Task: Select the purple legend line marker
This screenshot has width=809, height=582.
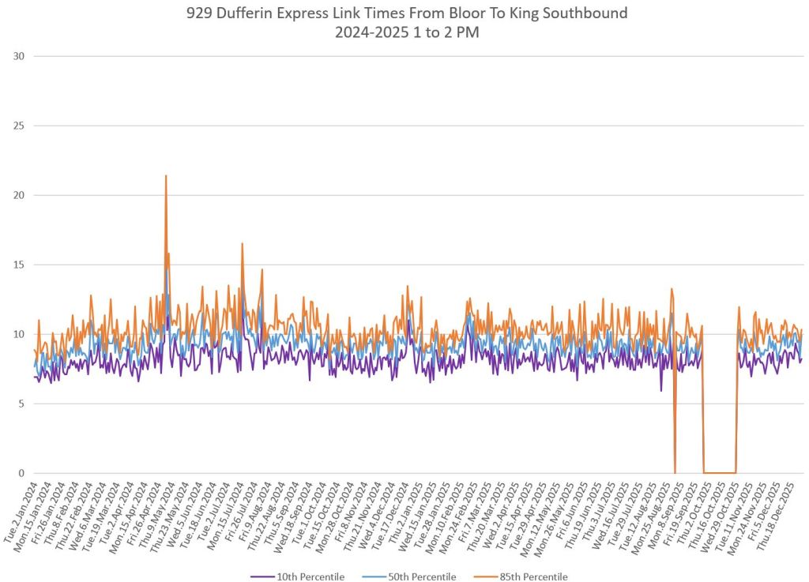Action: [x=262, y=576]
